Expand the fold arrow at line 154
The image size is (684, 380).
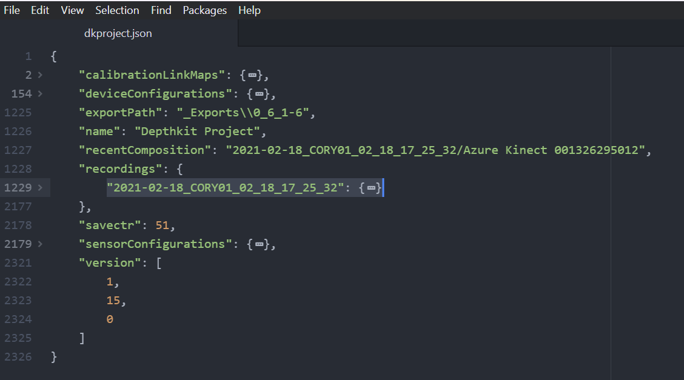click(40, 94)
